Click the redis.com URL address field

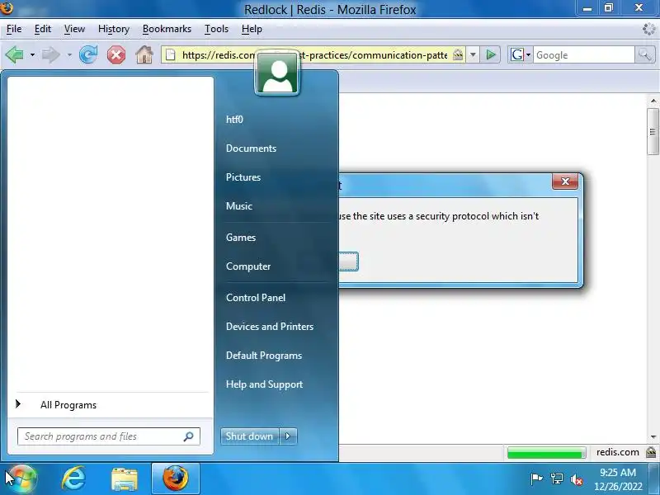click(314, 54)
